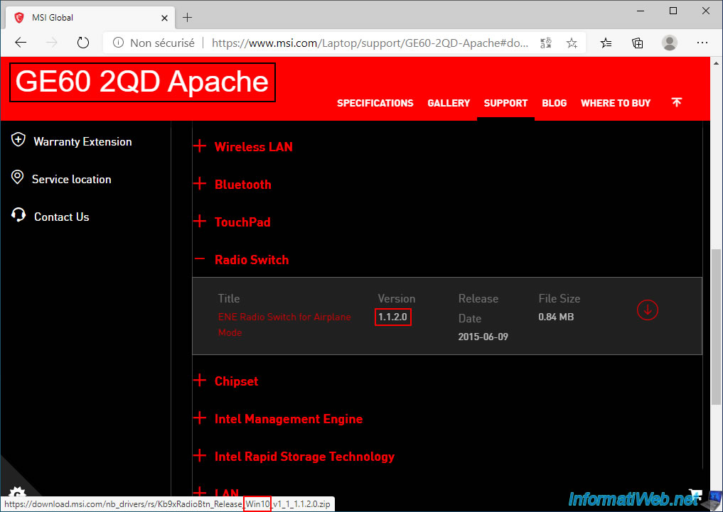Open the ENE Radio Switch for Airplane Mode link

pyautogui.click(x=284, y=325)
